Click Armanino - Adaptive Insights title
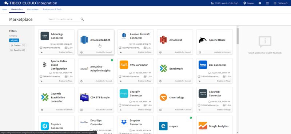291x134 pixels. click(100, 69)
